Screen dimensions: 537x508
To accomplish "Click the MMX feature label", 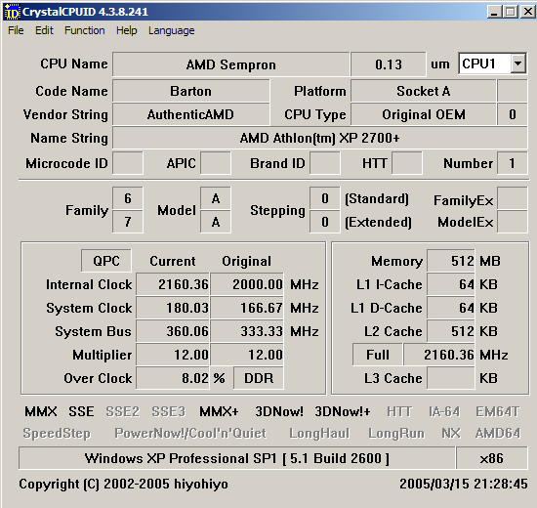I will tap(41, 411).
